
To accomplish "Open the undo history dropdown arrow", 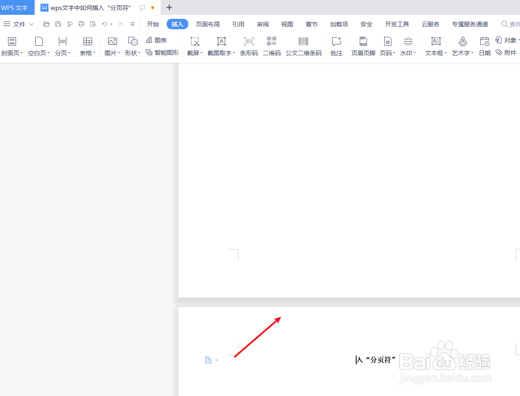I will coord(111,24).
